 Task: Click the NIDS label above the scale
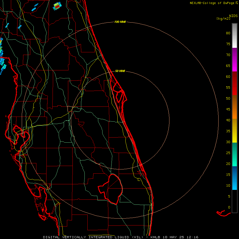click(233, 16)
